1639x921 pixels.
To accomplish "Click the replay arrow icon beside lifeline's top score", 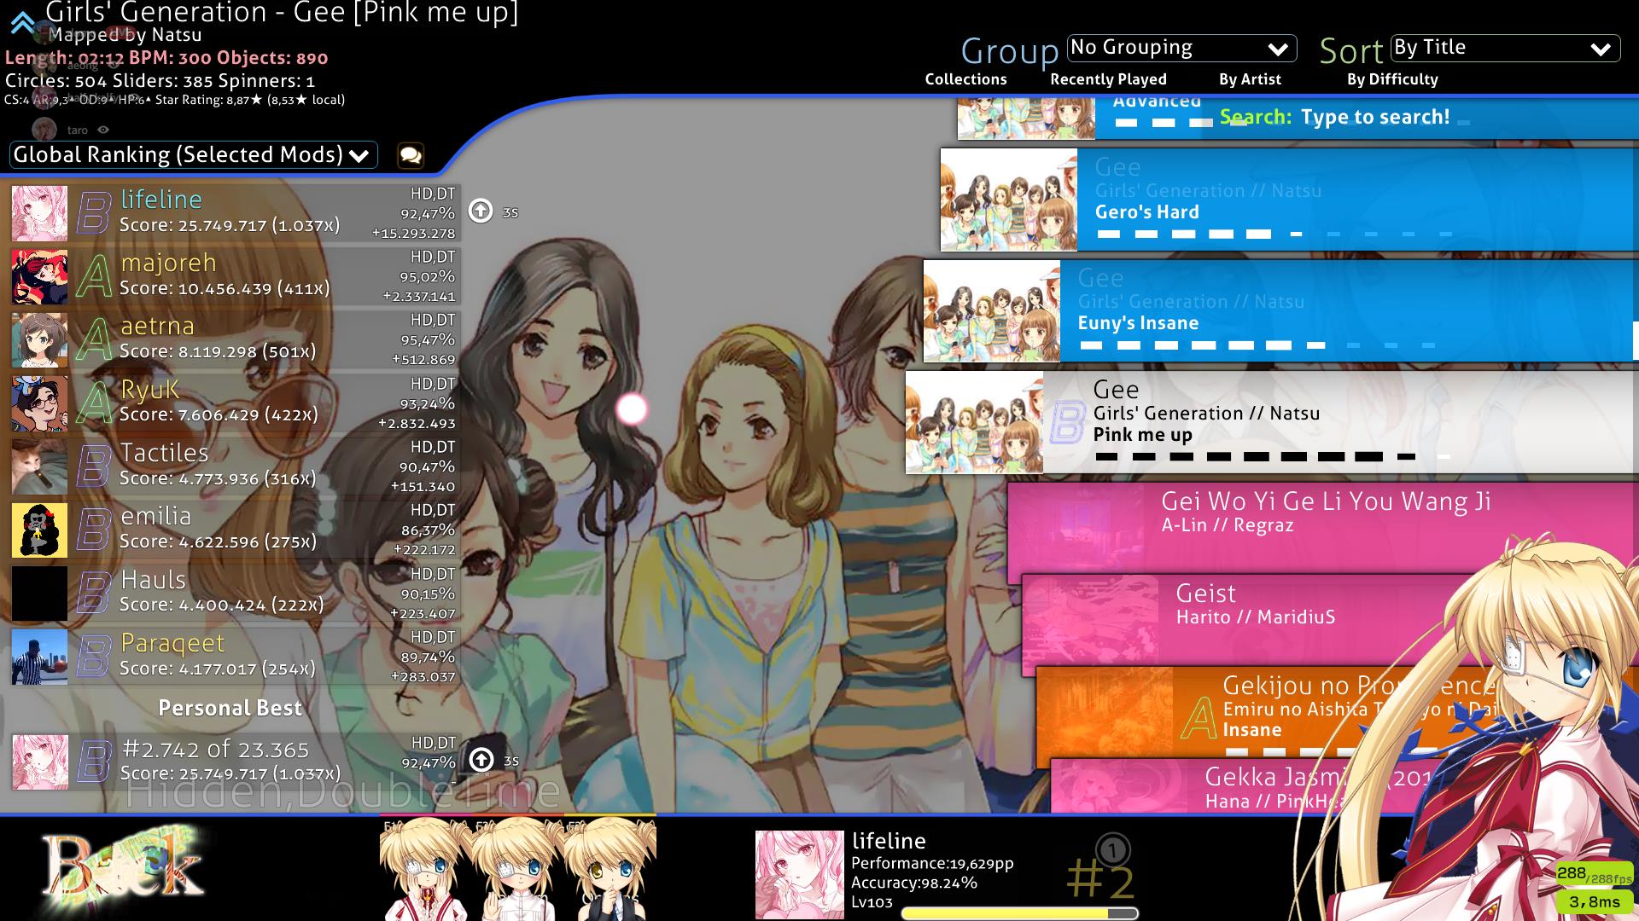I will coord(481,211).
